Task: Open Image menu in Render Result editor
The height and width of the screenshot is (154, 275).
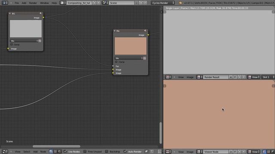Action: (190, 77)
